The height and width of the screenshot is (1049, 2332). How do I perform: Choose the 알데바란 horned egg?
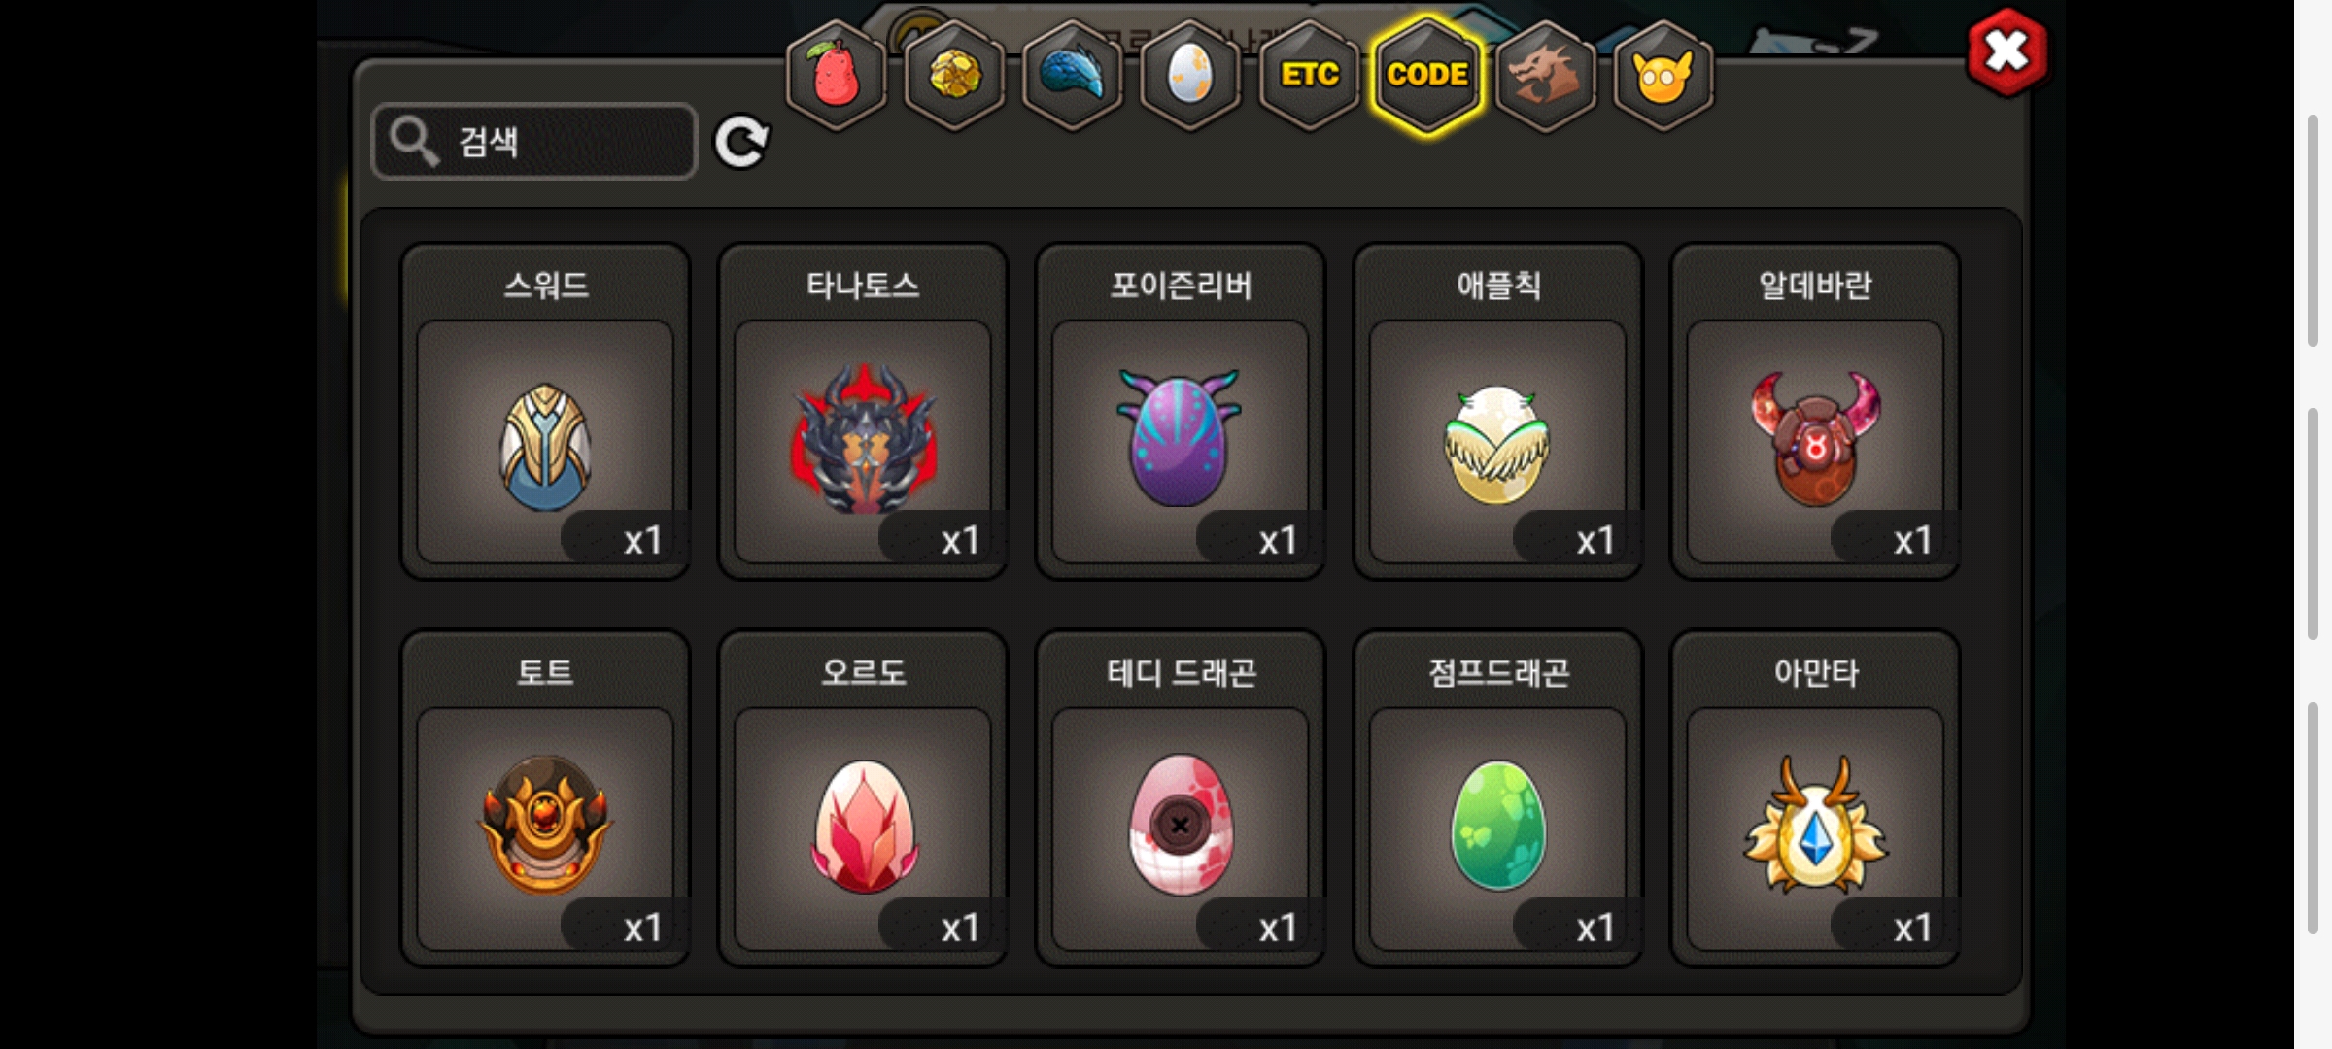point(1815,411)
